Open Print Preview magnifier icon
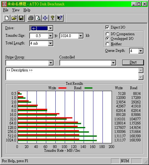 click(x=38, y=18)
